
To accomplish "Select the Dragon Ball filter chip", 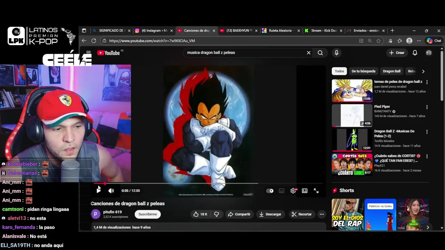I will [391, 71].
